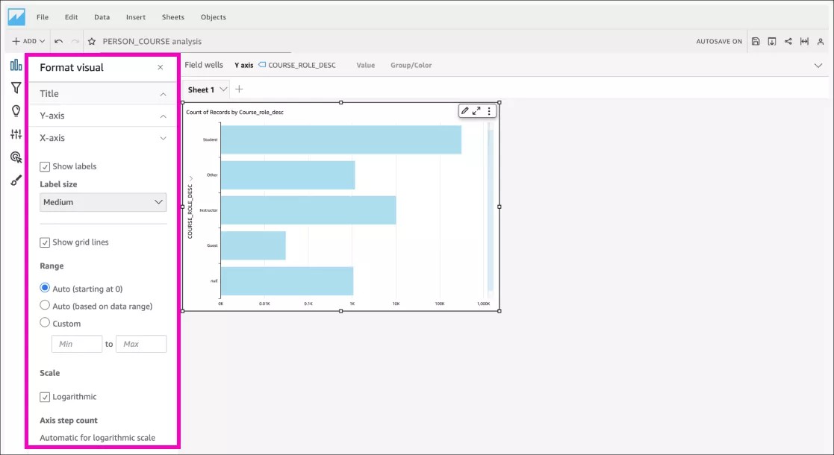Open the Data menu
Screen dimensions: 834x455
tap(102, 16)
